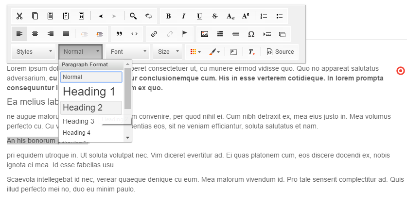Toggle Bold formatting

click(168, 16)
